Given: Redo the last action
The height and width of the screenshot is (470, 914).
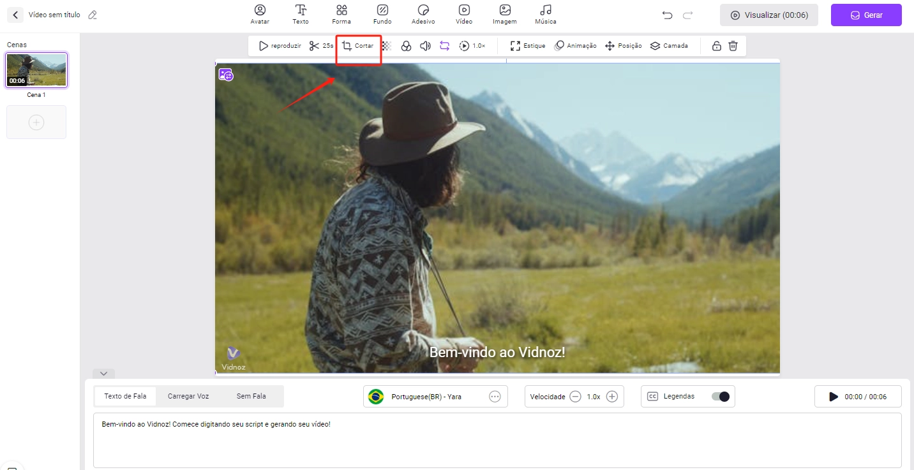Looking at the screenshot, I should [x=687, y=15].
